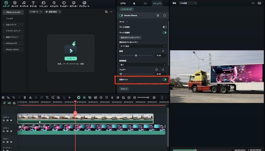Open the ステッカー (Stickers) library icon
This screenshot has height=151, width=265.
73,3
